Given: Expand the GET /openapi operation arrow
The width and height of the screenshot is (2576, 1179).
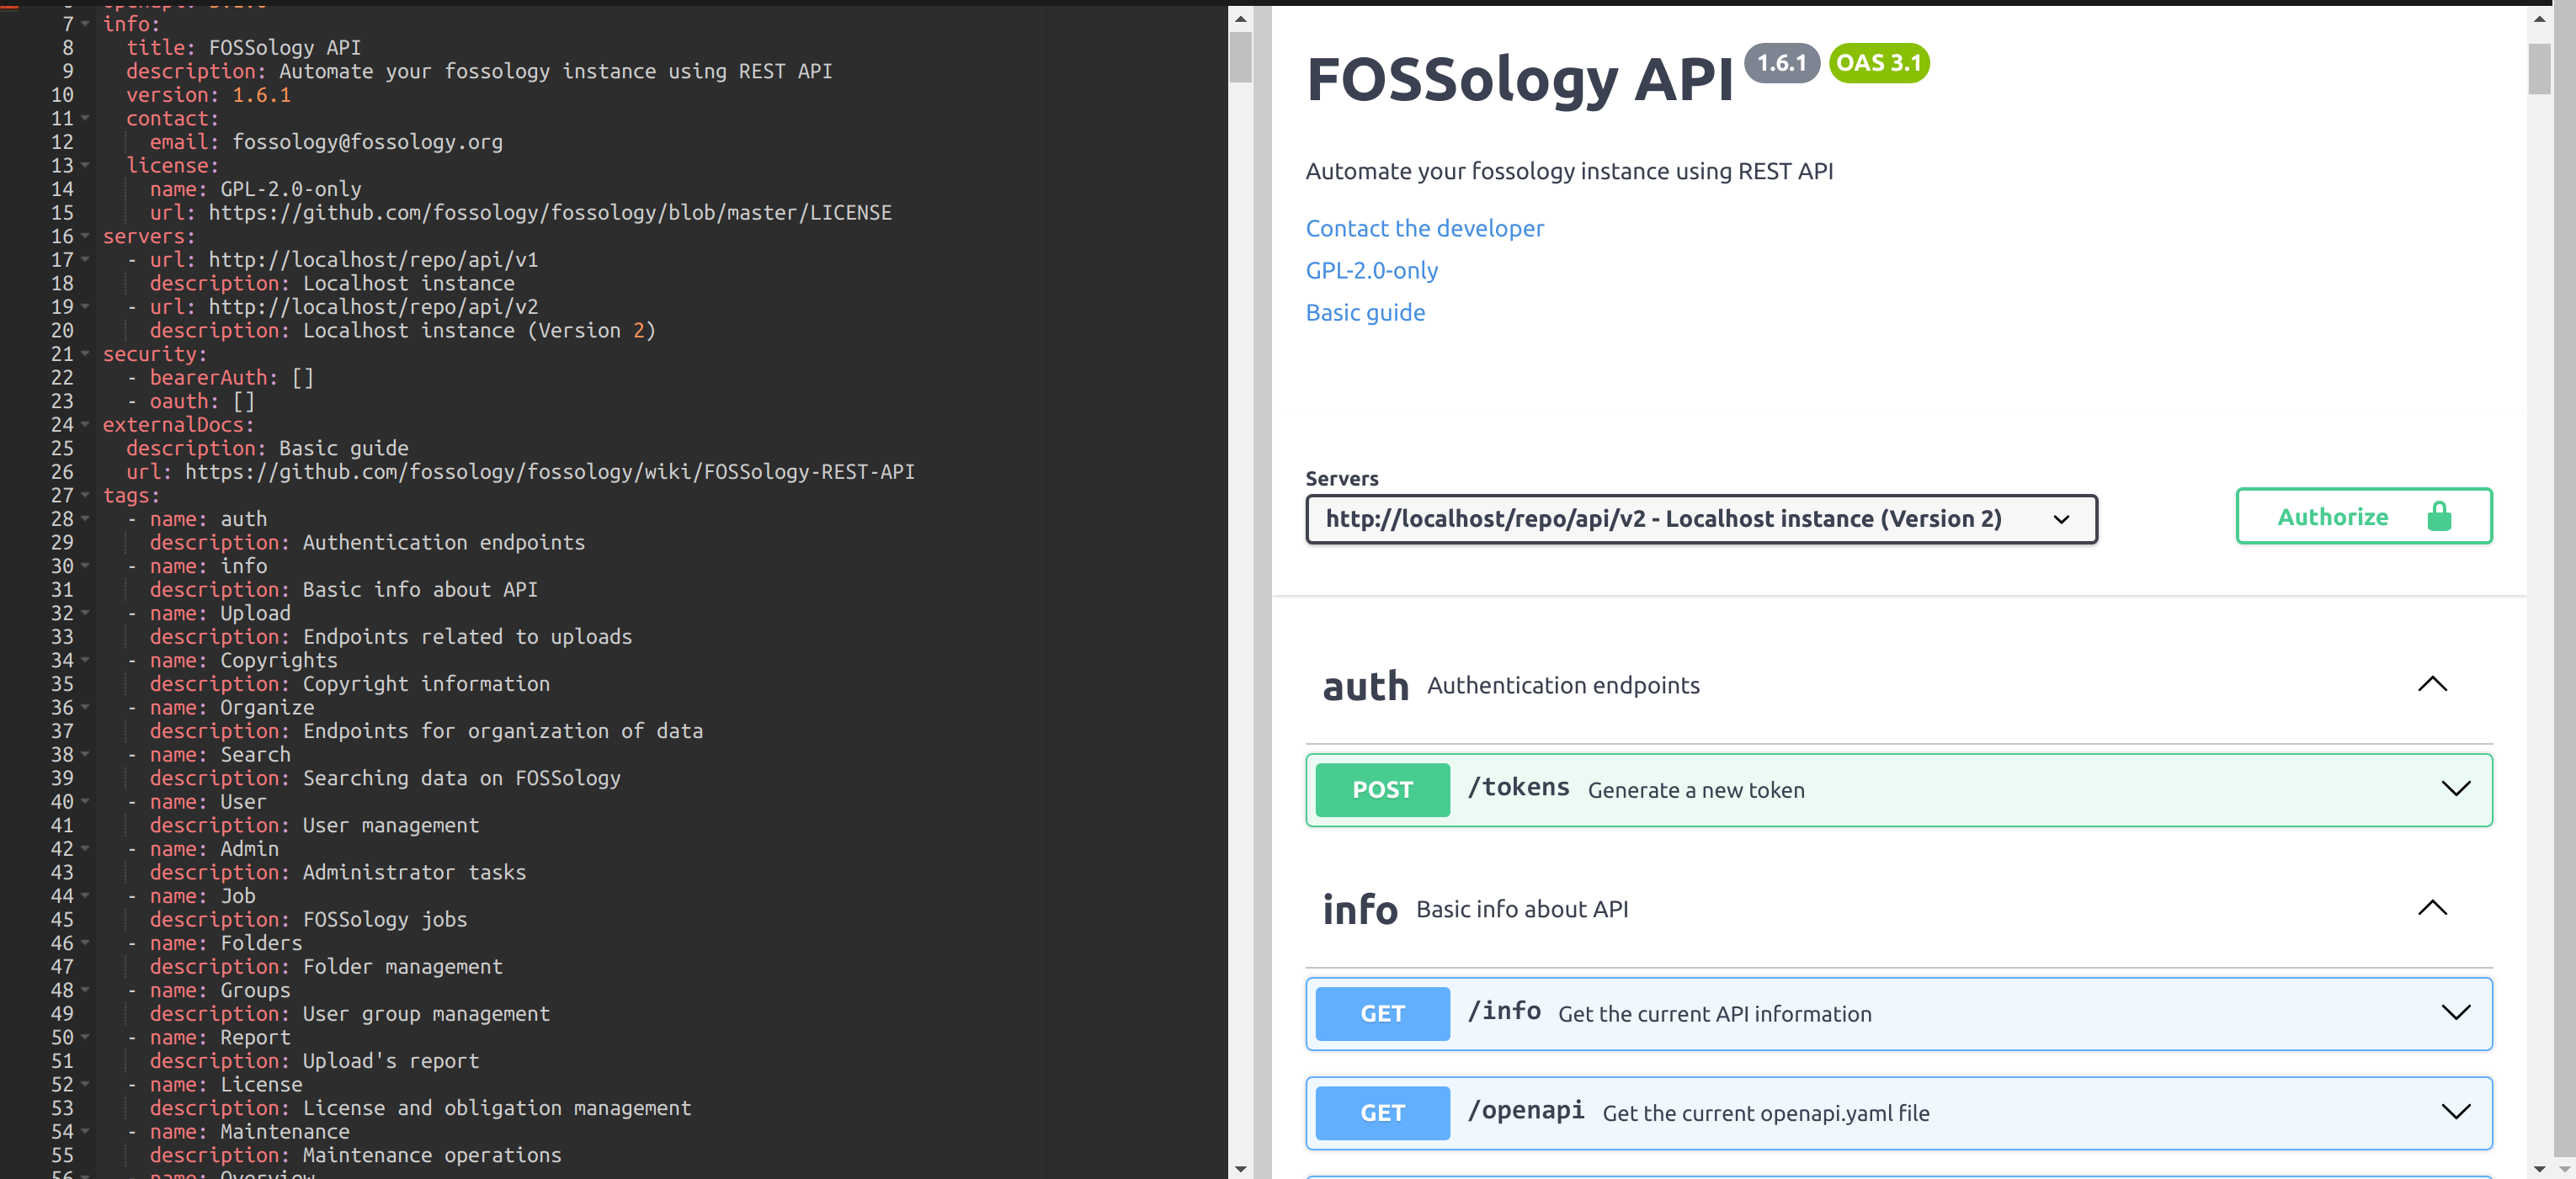Looking at the screenshot, I should click(2455, 1112).
